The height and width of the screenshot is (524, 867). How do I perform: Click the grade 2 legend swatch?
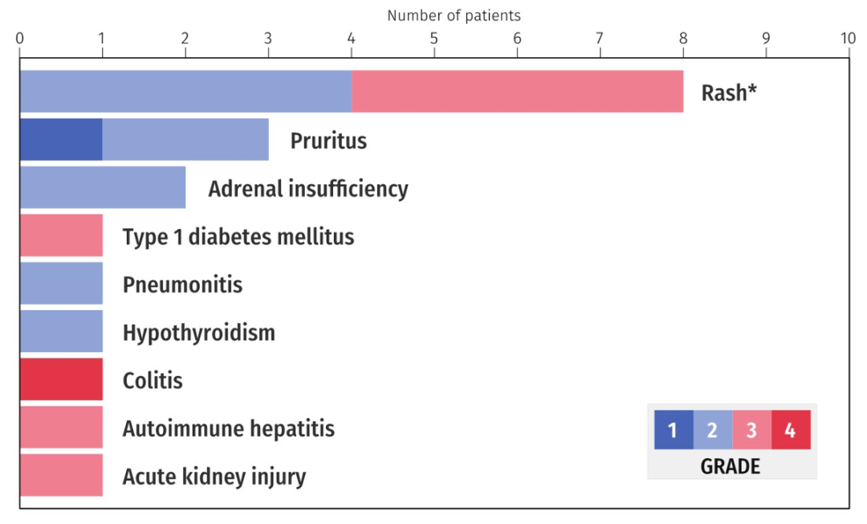pos(712,430)
